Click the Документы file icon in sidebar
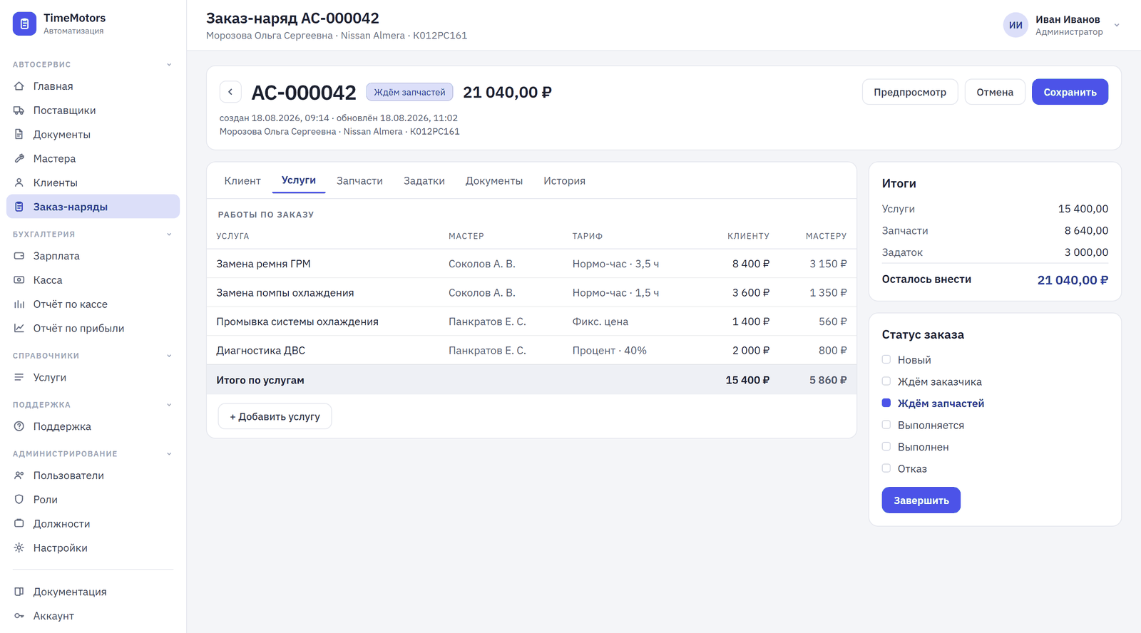Screen dimensions: 1141x633 (x=19, y=135)
